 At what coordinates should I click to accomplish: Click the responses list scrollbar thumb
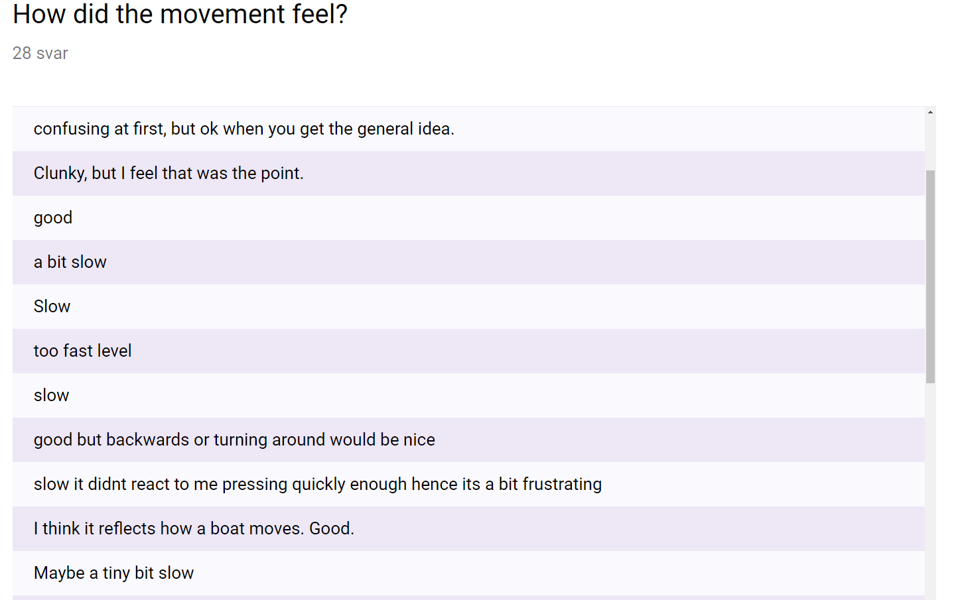click(930, 276)
